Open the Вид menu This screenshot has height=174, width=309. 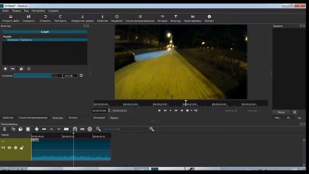pos(26,11)
